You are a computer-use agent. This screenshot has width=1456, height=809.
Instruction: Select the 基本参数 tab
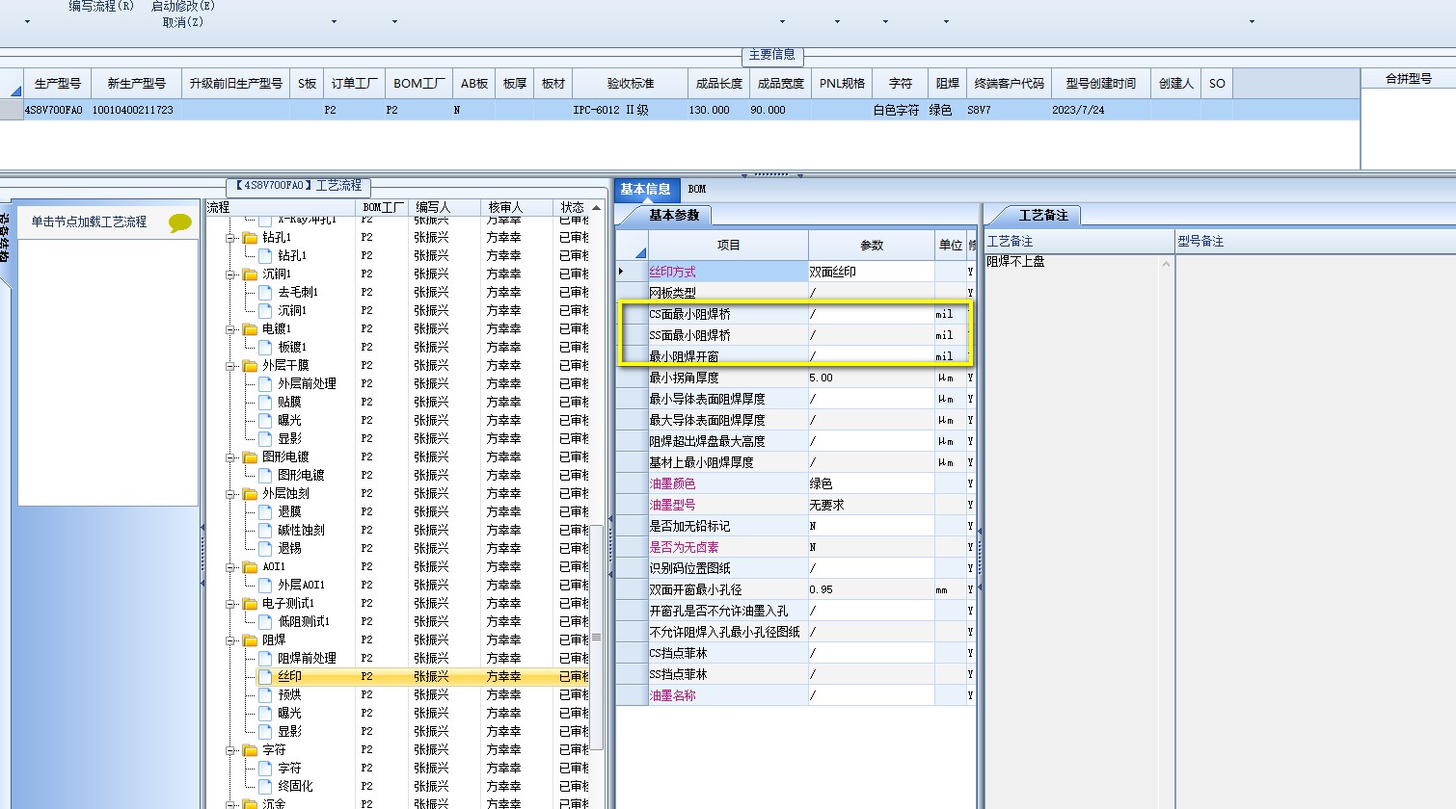pos(674,215)
